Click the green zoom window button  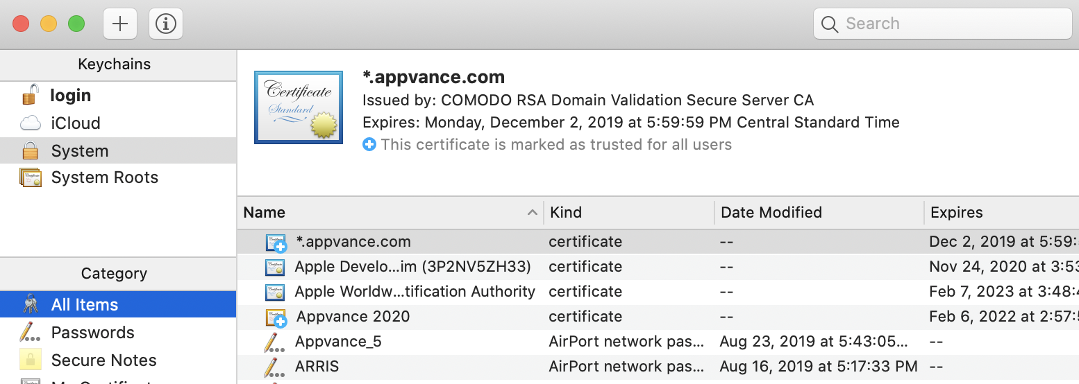coord(76,24)
